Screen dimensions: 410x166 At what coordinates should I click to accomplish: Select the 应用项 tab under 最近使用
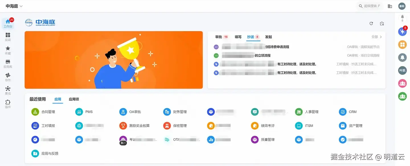coord(74,99)
